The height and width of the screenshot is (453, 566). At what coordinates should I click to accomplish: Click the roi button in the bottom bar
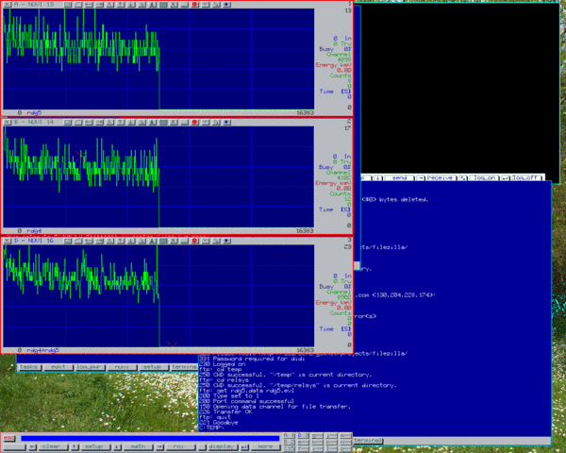click(x=179, y=446)
